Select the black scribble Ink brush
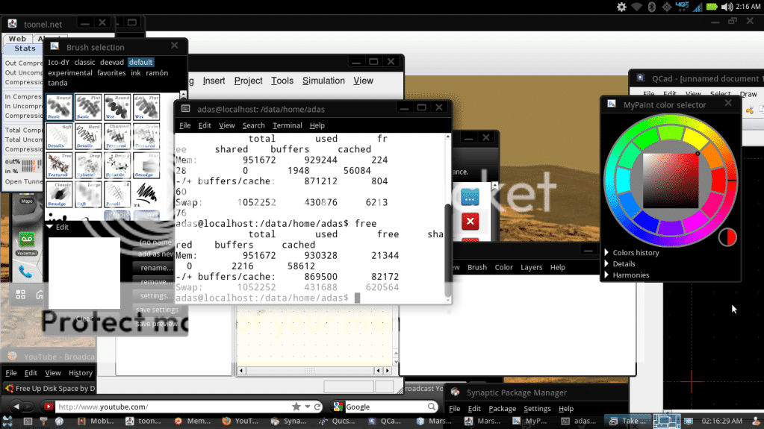This screenshot has height=429, width=764. pos(146,194)
